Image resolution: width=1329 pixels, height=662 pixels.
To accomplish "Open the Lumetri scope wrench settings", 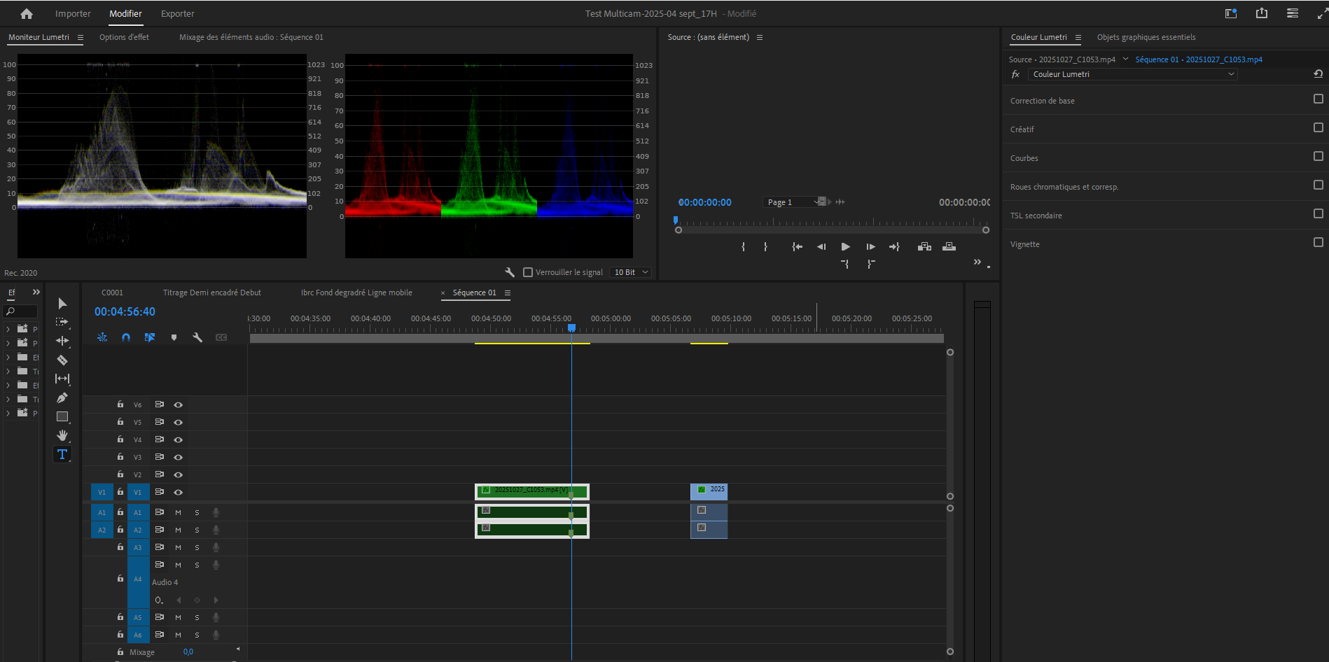I will pyautogui.click(x=510, y=272).
